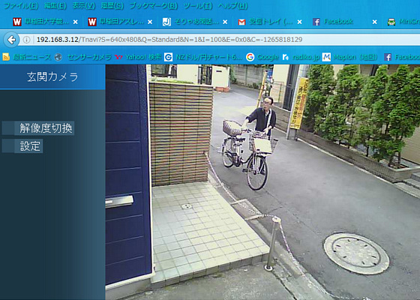The height and width of the screenshot is (300, 420).
Task: Close the 早稲田アスレ tab
Action: coord(150,22)
